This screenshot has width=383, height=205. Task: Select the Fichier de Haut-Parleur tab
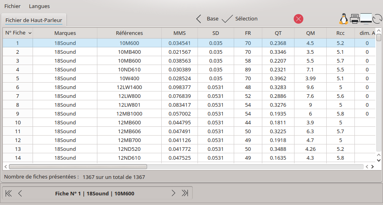pyautogui.click(x=34, y=20)
